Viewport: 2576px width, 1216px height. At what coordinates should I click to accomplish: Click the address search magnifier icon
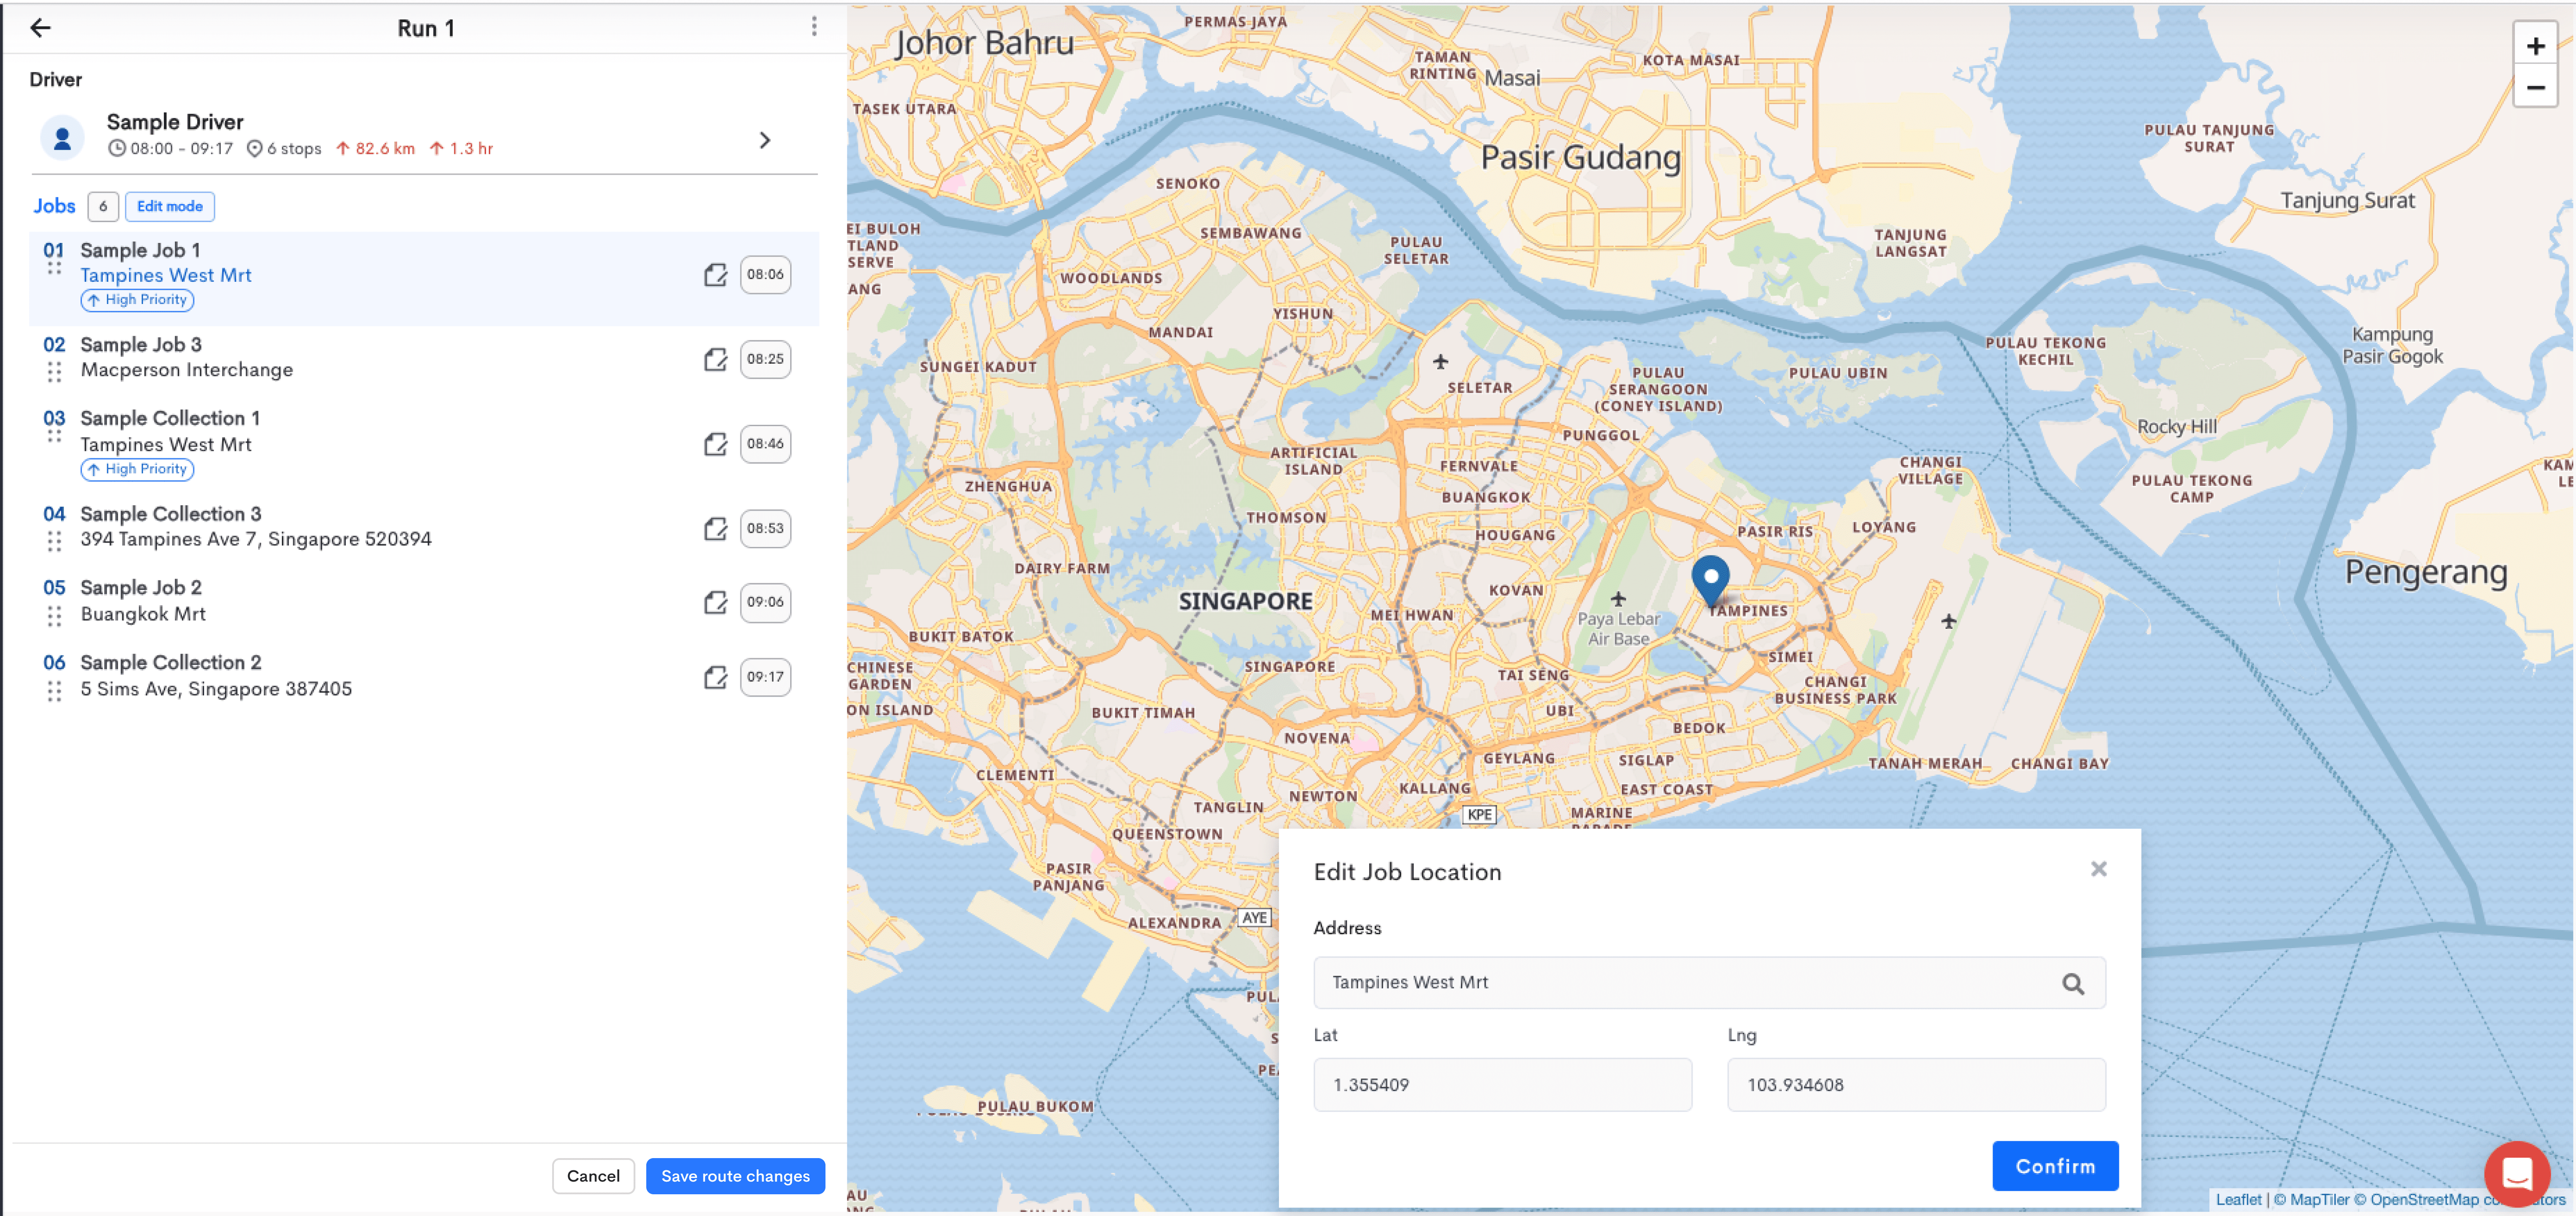click(x=2073, y=984)
